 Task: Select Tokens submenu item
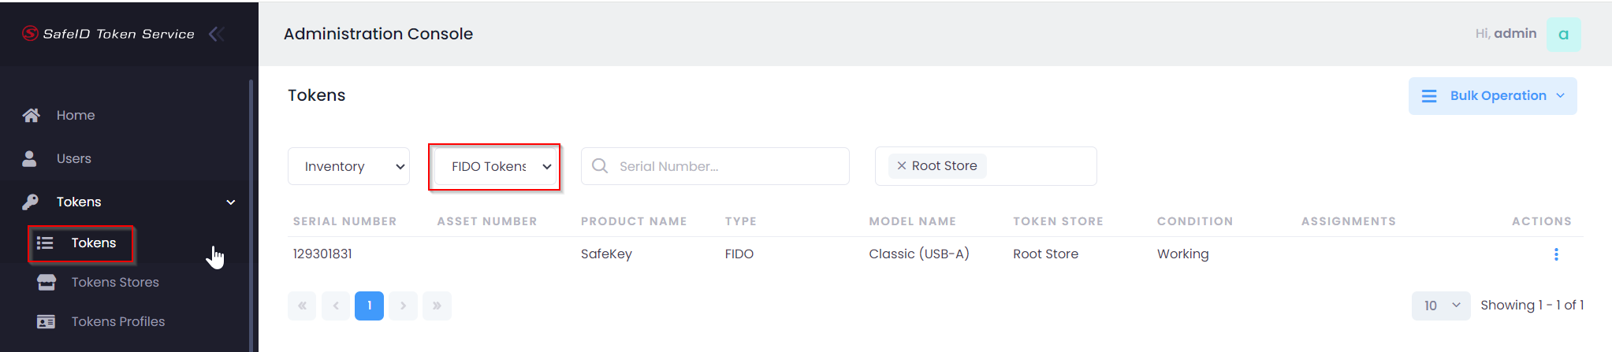(x=93, y=243)
